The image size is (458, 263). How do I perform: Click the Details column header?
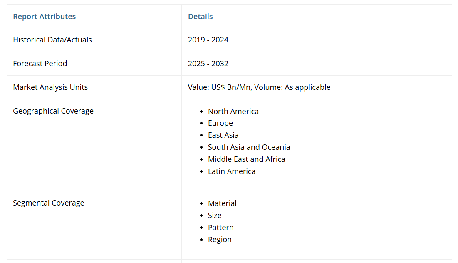[x=200, y=16]
